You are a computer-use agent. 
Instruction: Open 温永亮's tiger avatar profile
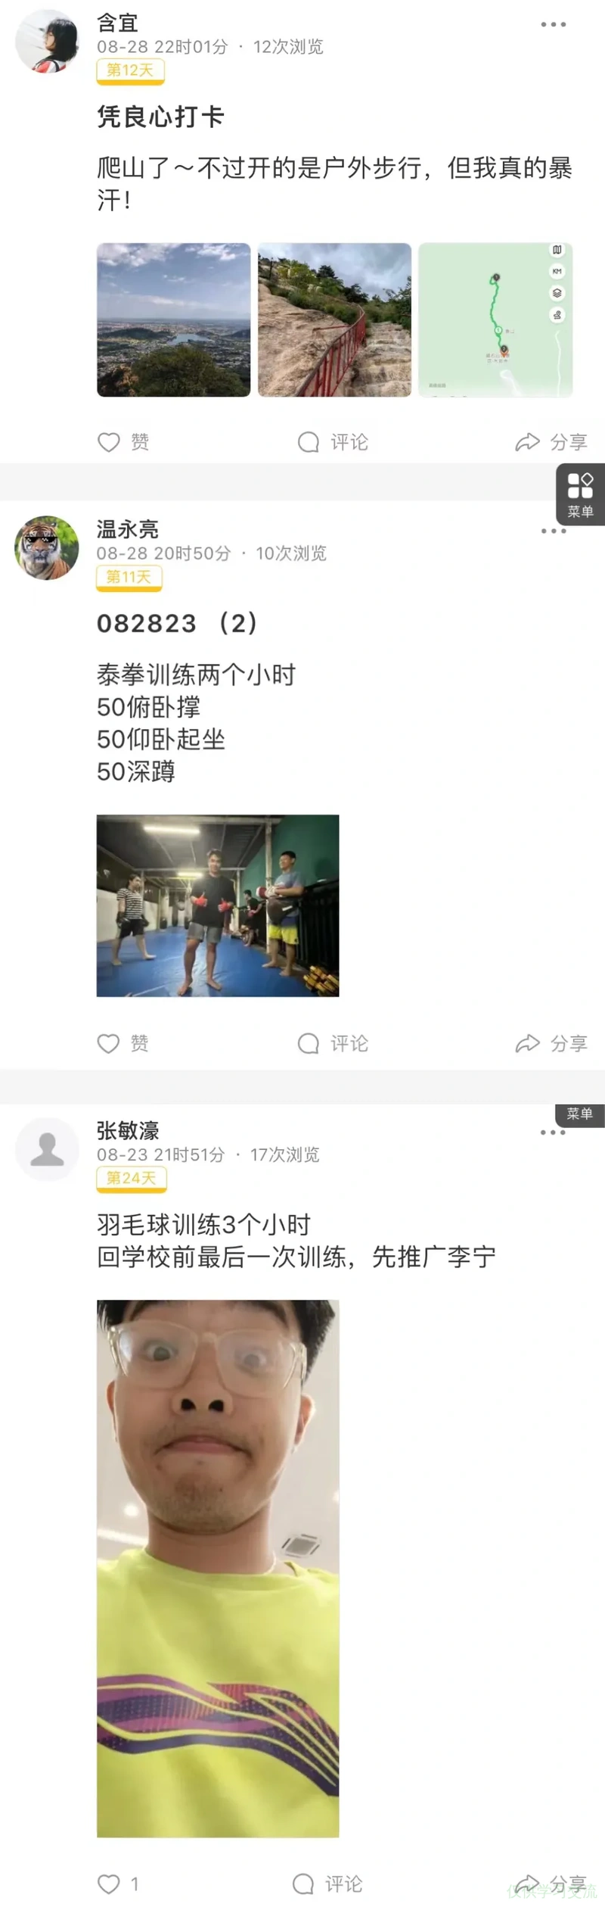point(47,548)
